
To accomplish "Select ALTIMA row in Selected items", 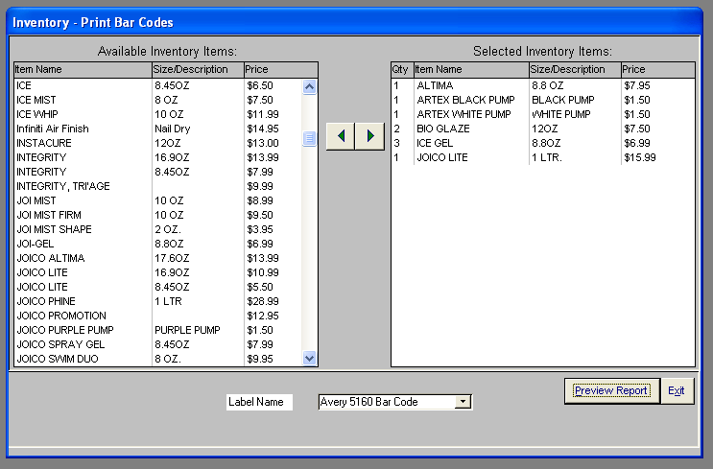I will click(543, 85).
